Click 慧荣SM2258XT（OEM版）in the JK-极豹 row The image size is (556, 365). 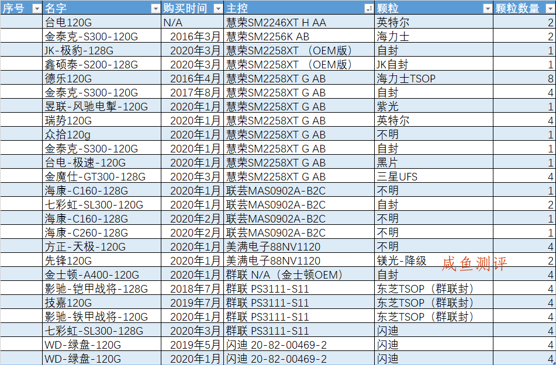299,50
